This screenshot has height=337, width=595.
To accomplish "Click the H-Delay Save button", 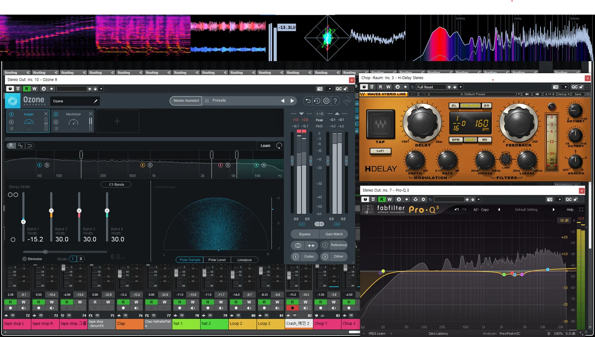I will [x=578, y=94].
